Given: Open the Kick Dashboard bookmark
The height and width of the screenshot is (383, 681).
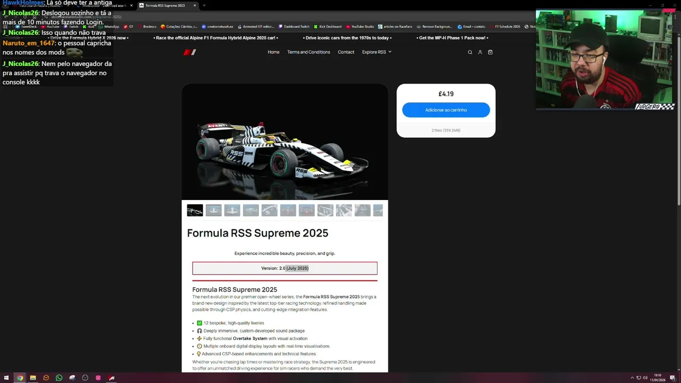Looking at the screenshot, I should tap(328, 26).
